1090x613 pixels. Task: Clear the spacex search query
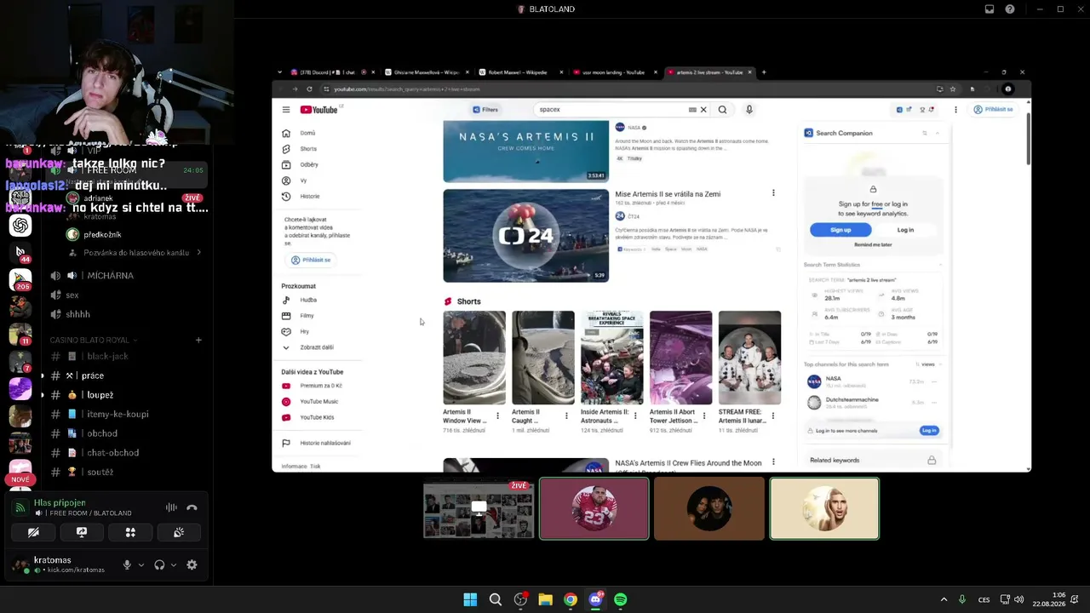tap(703, 110)
